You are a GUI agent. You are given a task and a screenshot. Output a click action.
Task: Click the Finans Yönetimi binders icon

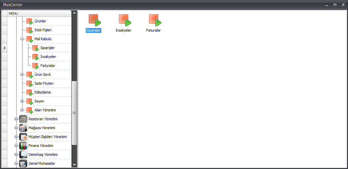point(23,146)
